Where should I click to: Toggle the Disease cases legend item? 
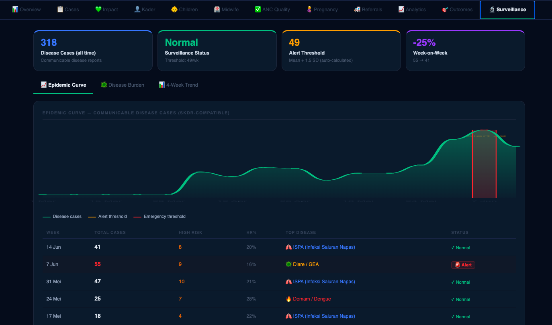tap(62, 216)
